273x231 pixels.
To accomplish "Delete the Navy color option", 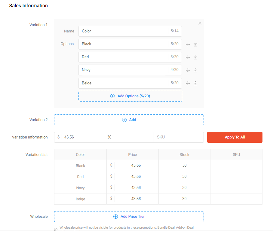I will pos(195,70).
